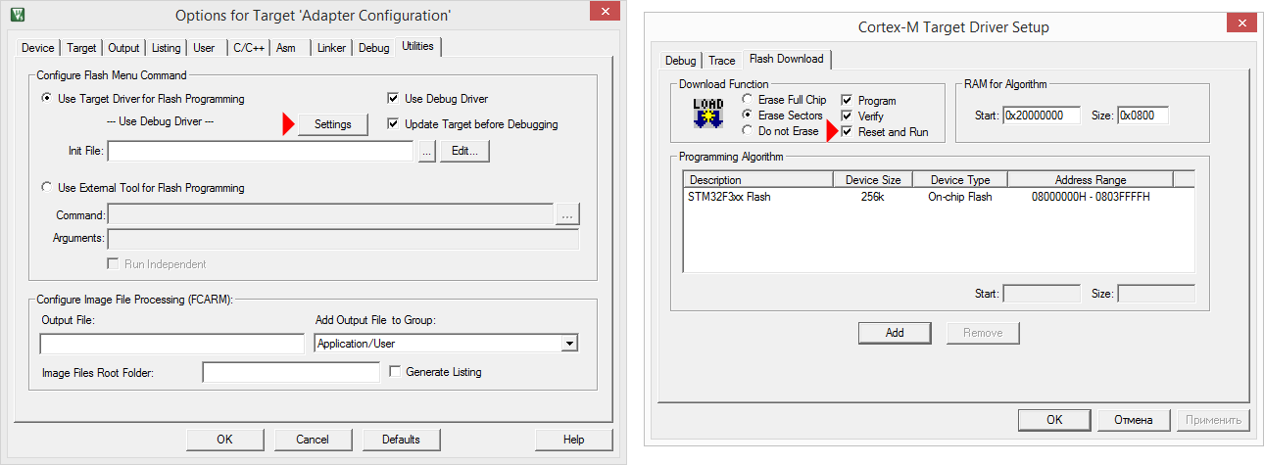1264x465 pixels.
Task: Switch to the Linker tab
Action: click(332, 48)
